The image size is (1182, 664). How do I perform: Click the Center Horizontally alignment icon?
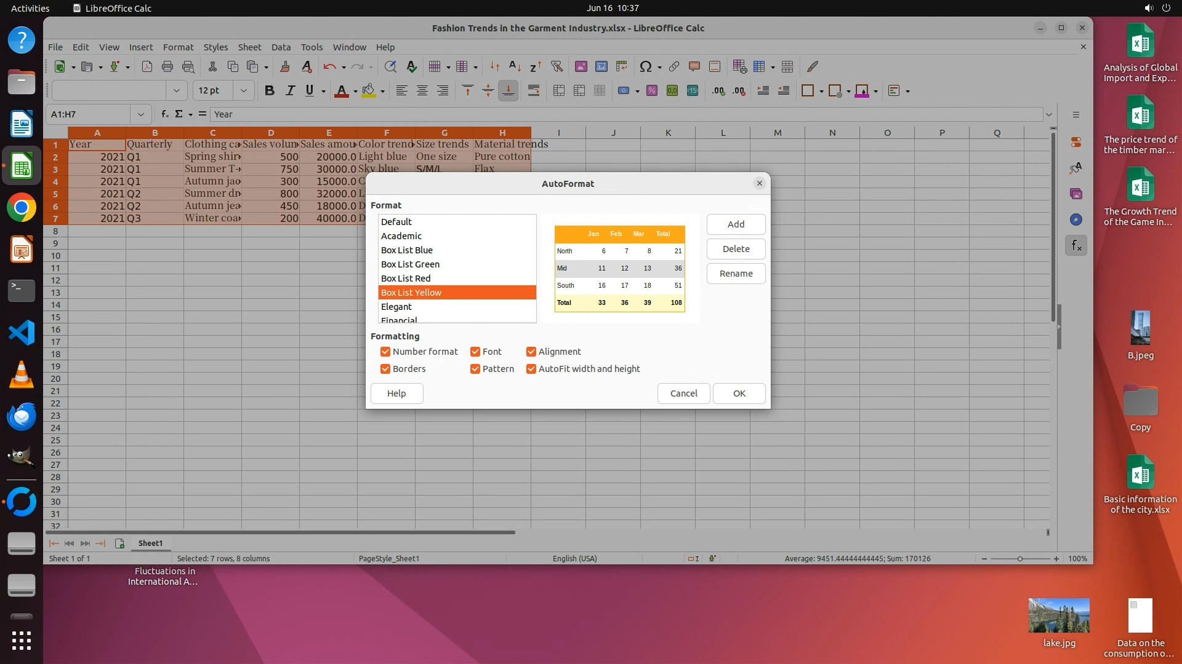click(x=422, y=91)
